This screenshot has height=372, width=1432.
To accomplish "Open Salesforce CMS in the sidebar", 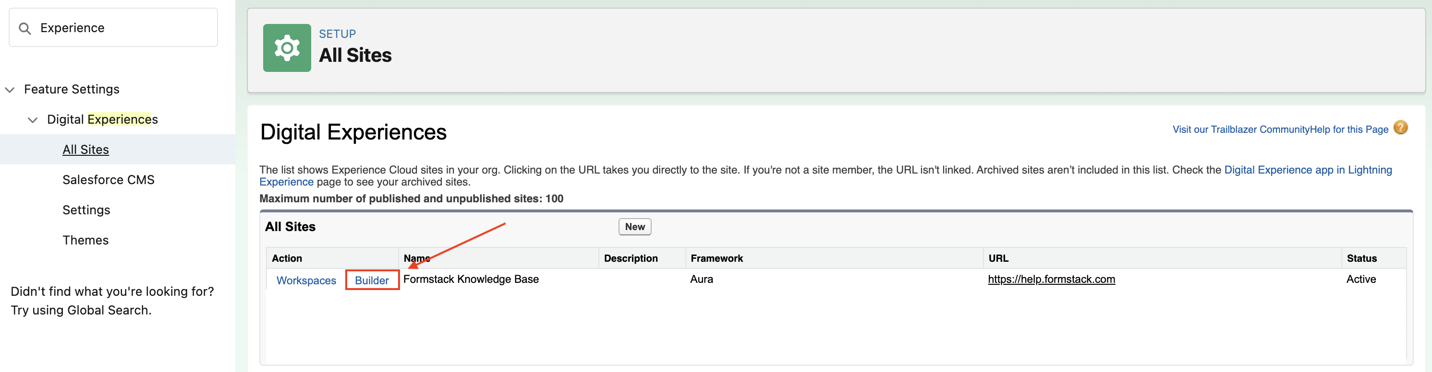I will [x=109, y=180].
